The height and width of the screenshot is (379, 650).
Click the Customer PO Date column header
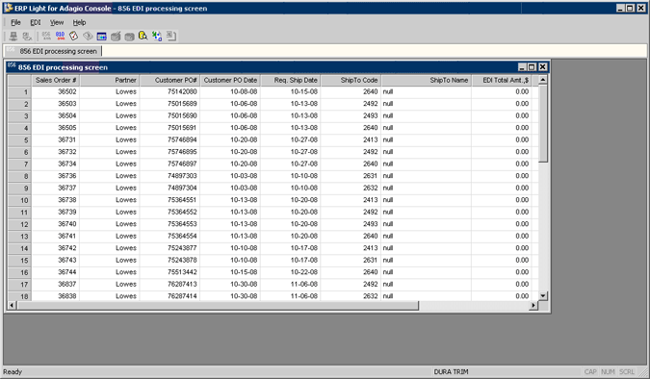pos(230,81)
